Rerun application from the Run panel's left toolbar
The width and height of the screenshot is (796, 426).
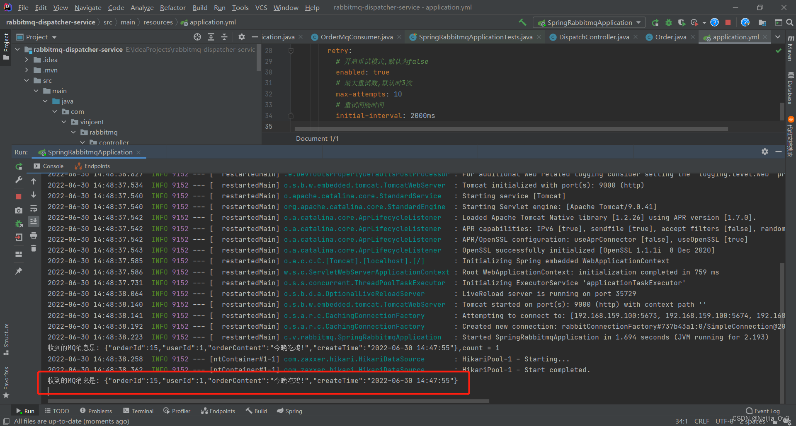pos(19,166)
